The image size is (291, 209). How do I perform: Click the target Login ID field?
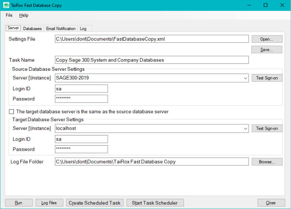[x=81, y=139]
